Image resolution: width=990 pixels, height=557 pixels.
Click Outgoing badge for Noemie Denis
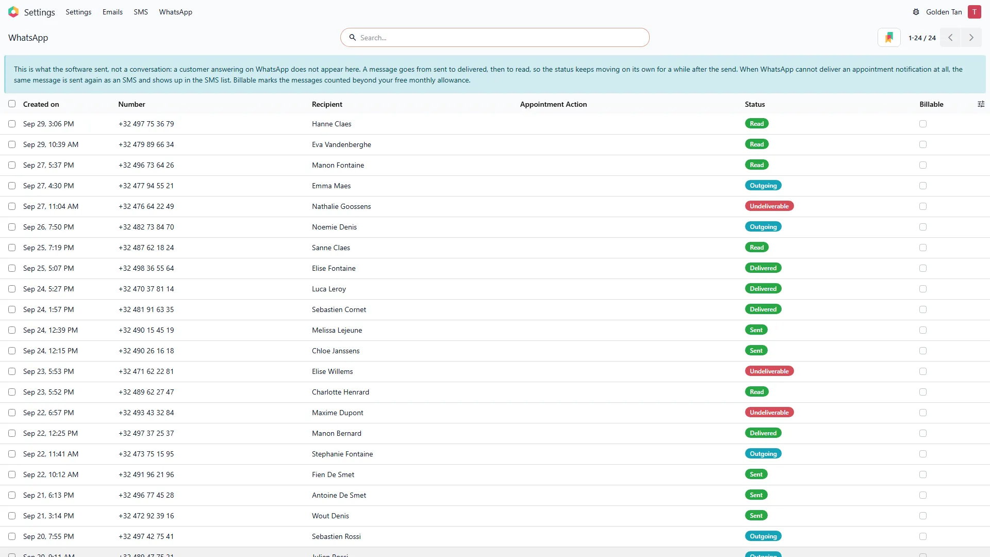(763, 227)
